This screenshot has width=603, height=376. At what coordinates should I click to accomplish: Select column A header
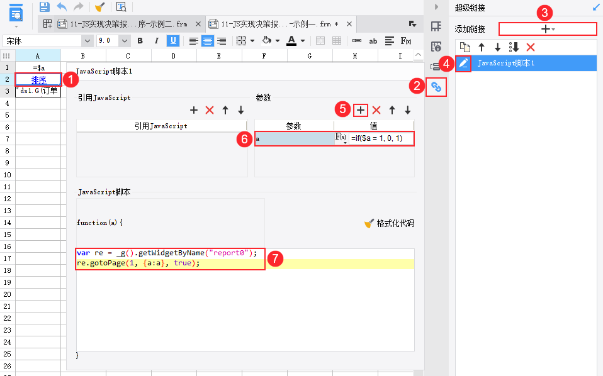[38, 56]
